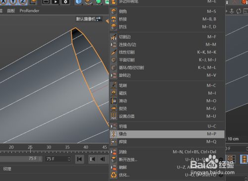Select 磁铁 (Magnet) menu entry

167,93
